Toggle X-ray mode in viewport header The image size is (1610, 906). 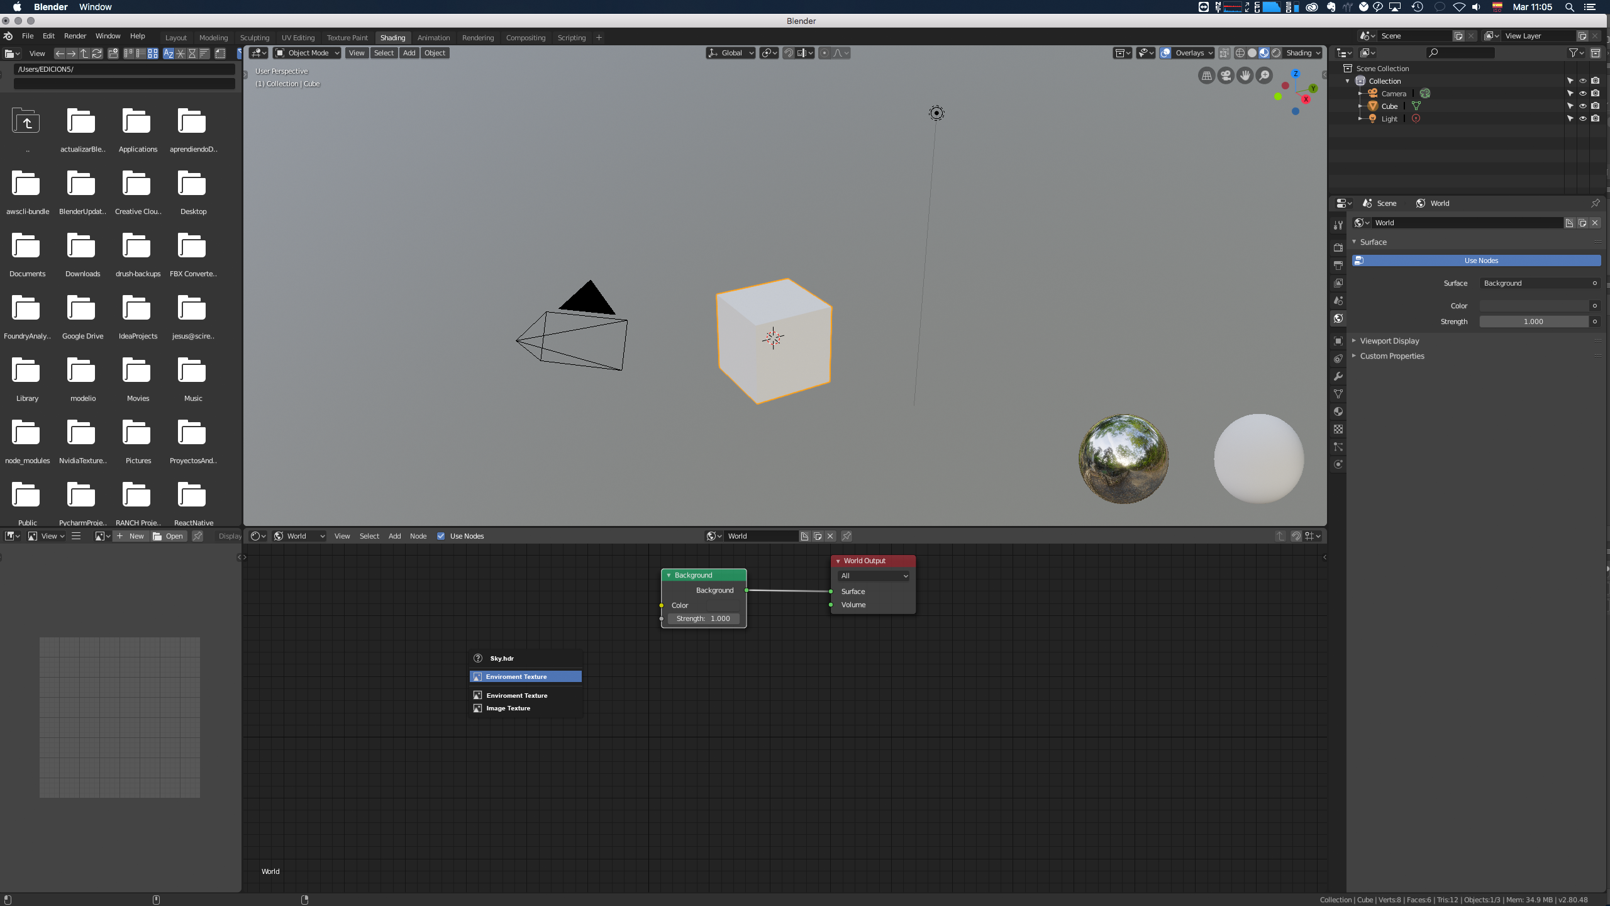[1224, 53]
